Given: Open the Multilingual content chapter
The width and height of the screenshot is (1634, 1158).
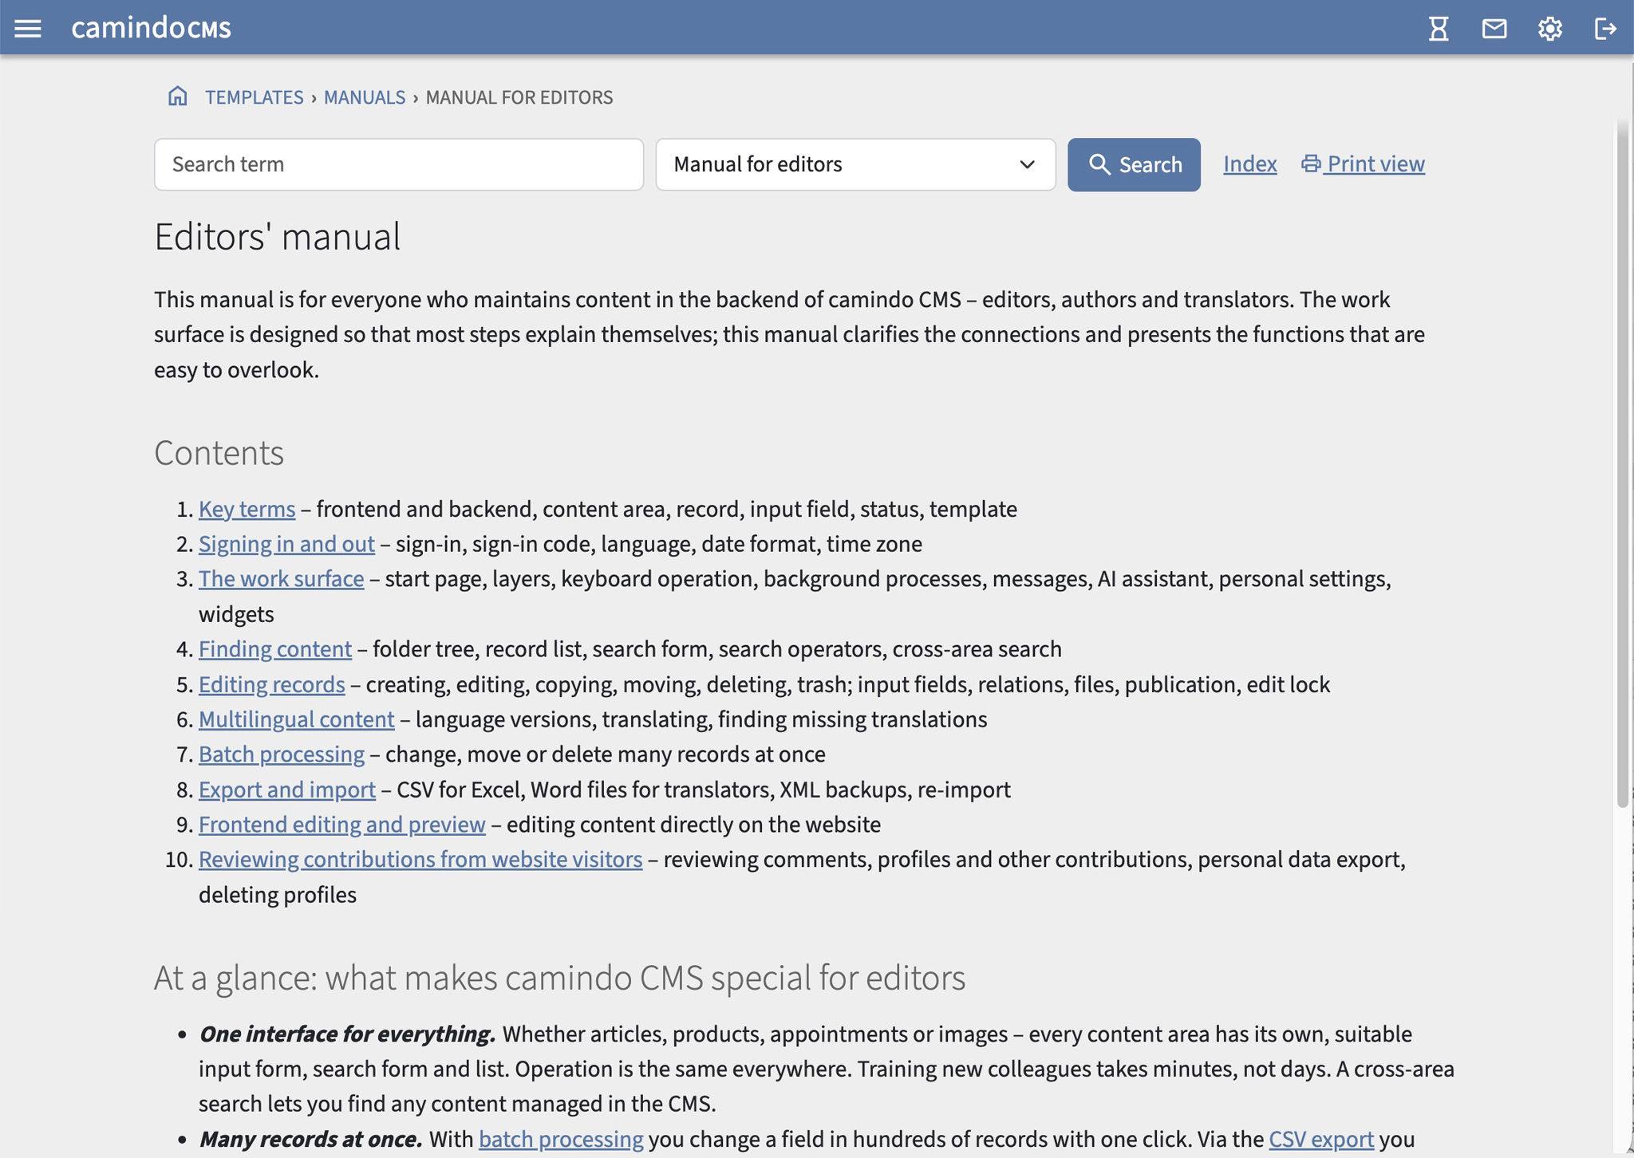Looking at the screenshot, I should point(296,719).
